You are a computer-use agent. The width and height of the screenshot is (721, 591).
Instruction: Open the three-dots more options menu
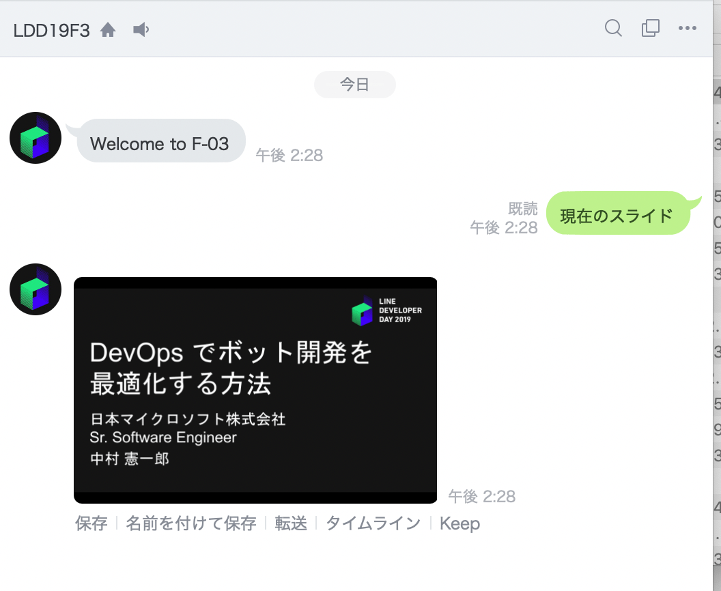[x=688, y=29]
